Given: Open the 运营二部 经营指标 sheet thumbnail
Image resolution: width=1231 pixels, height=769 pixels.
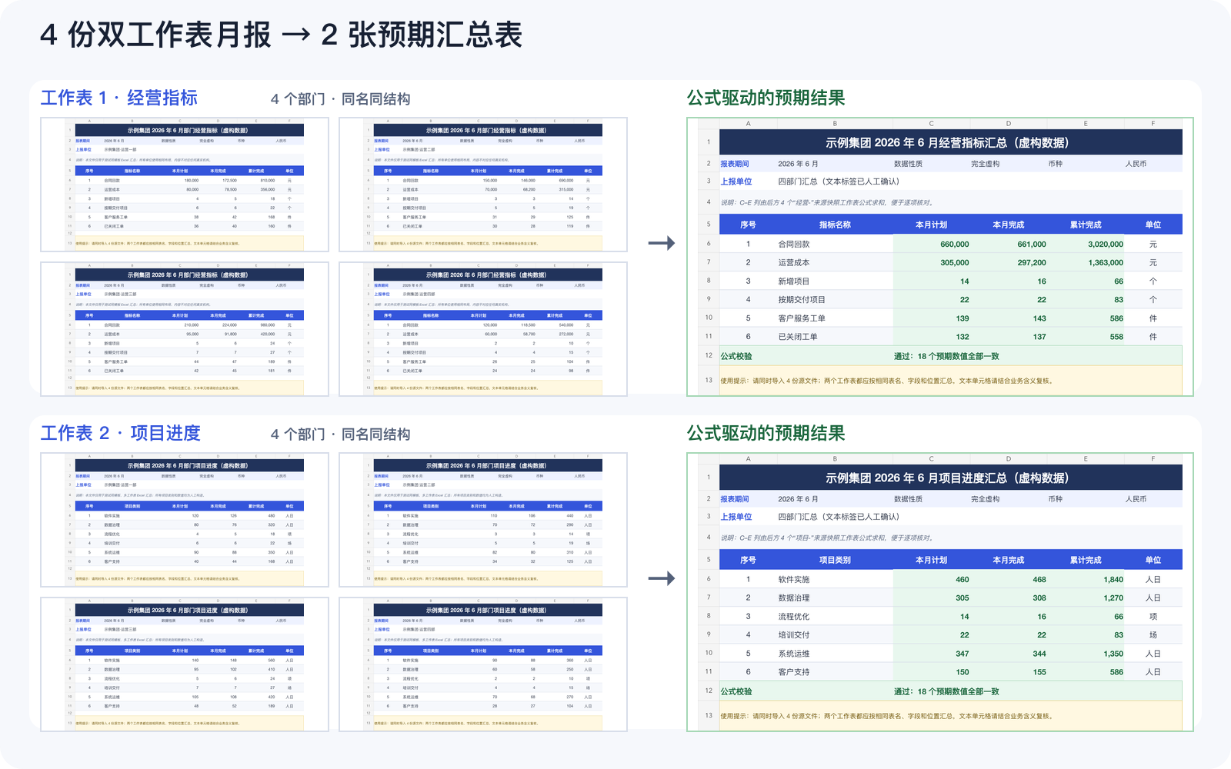Looking at the screenshot, I should pyautogui.click(x=483, y=185).
